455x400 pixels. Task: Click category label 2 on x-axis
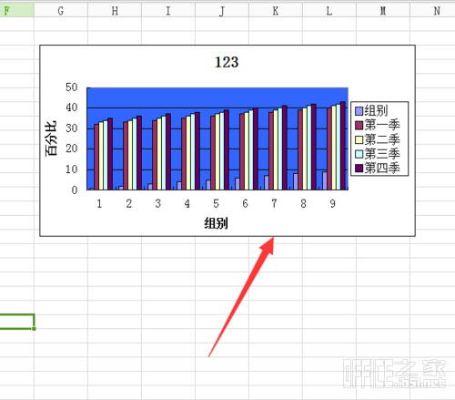(x=129, y=203)
